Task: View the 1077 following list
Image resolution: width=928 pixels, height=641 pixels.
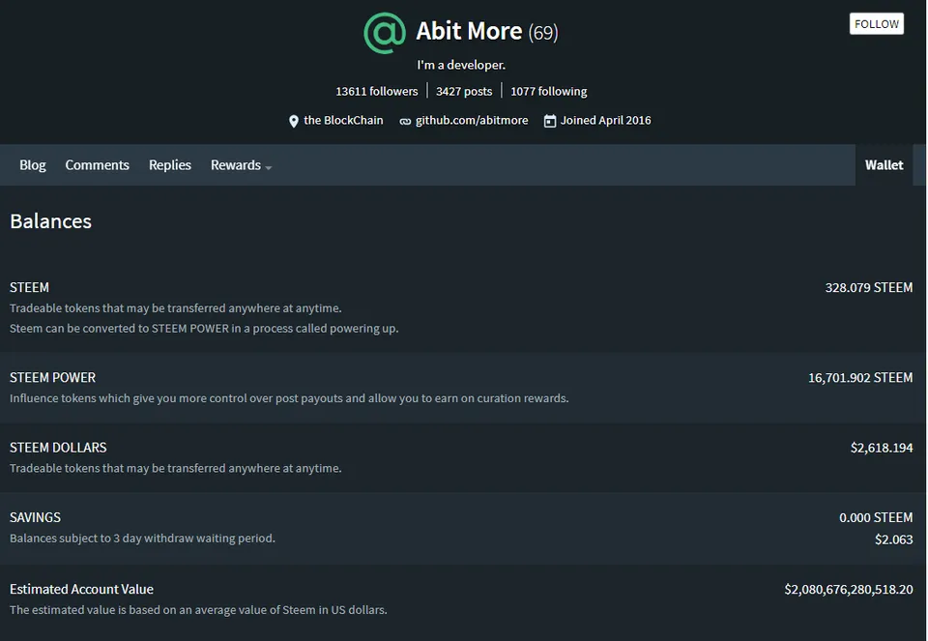Action: (x=549, y=91)
